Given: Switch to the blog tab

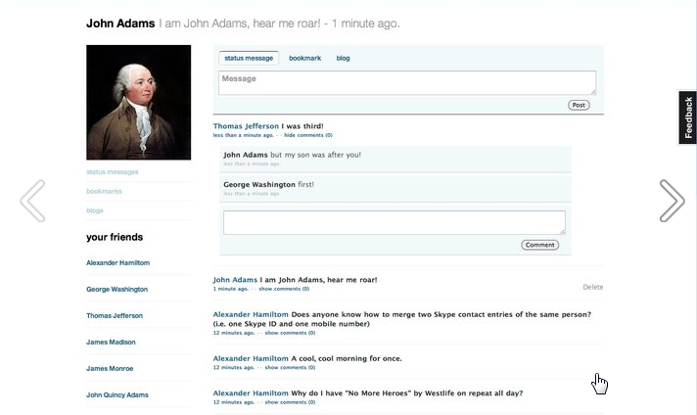Looking at the screenshot, I should 343,58.
